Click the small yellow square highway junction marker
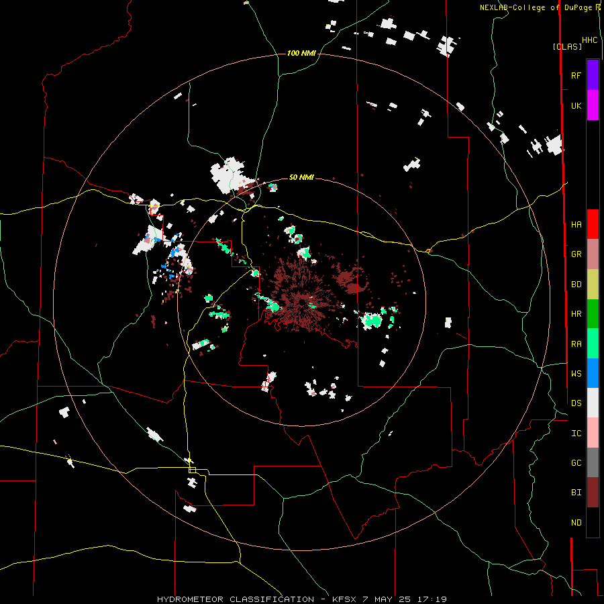 192,470
